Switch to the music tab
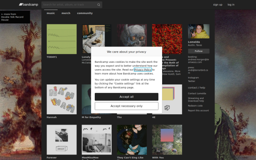256x160 pixels. pos(51,13)
